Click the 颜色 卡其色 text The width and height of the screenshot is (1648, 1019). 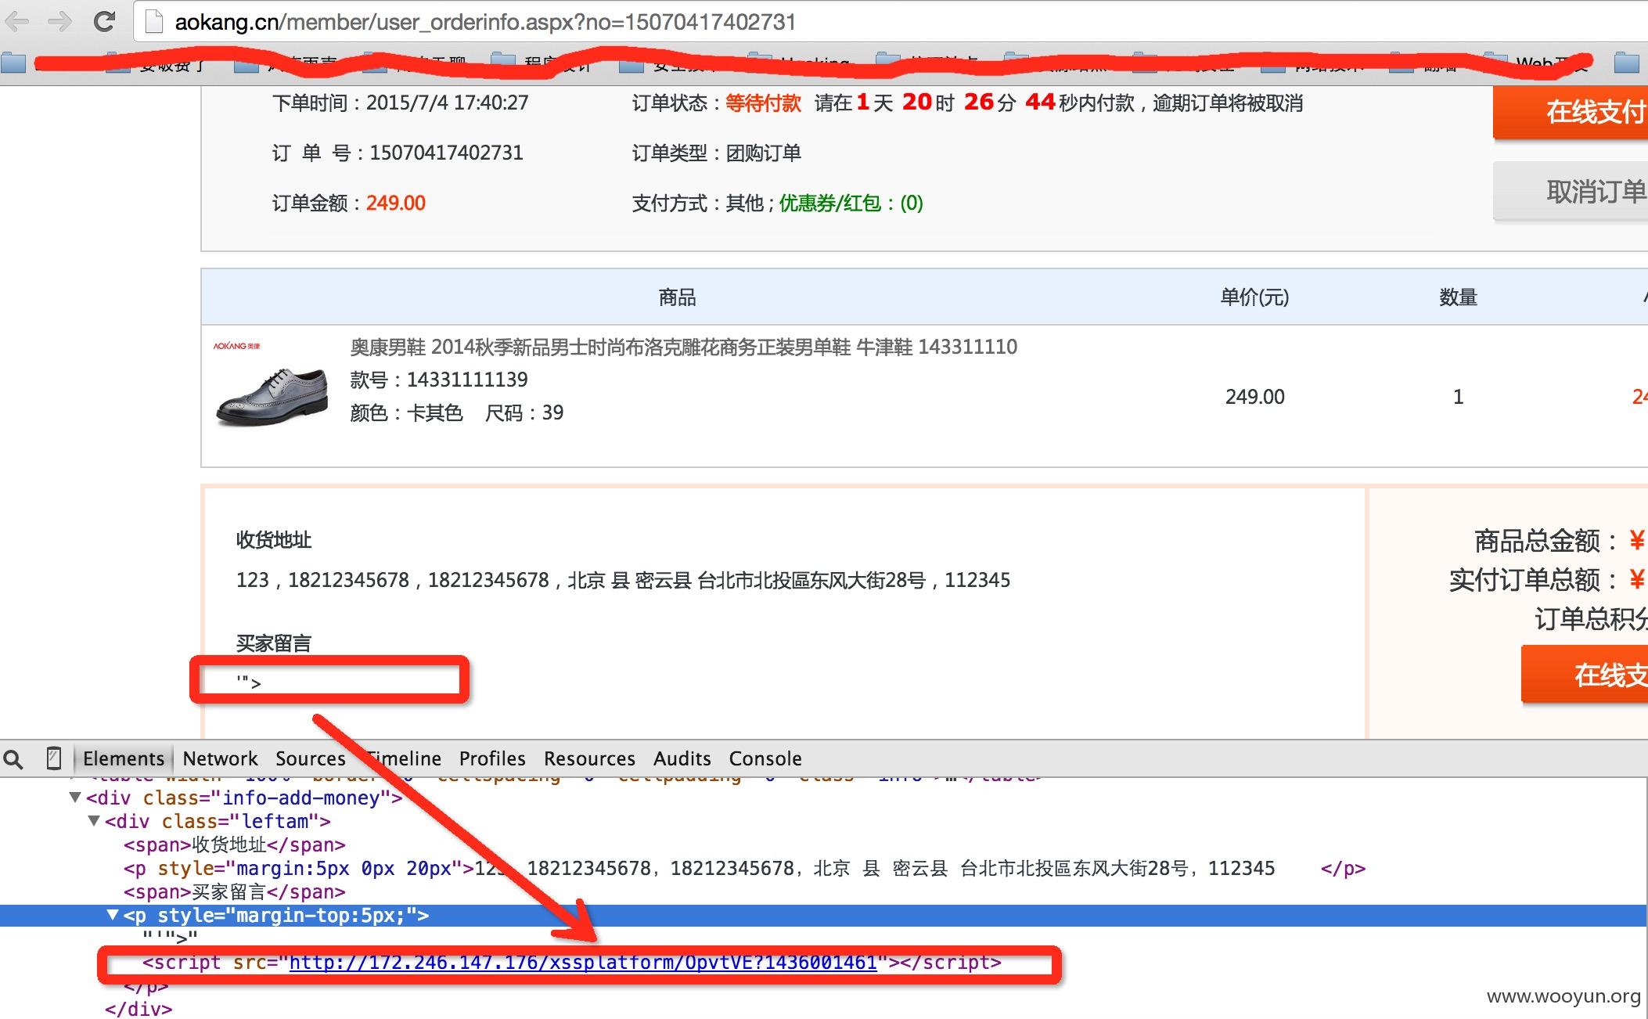[406, 412]
